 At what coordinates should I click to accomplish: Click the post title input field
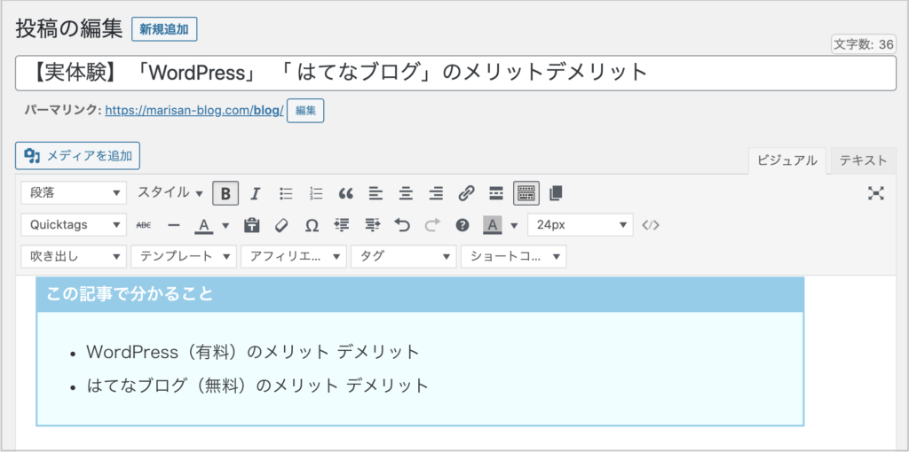click(x=455, y=73)
